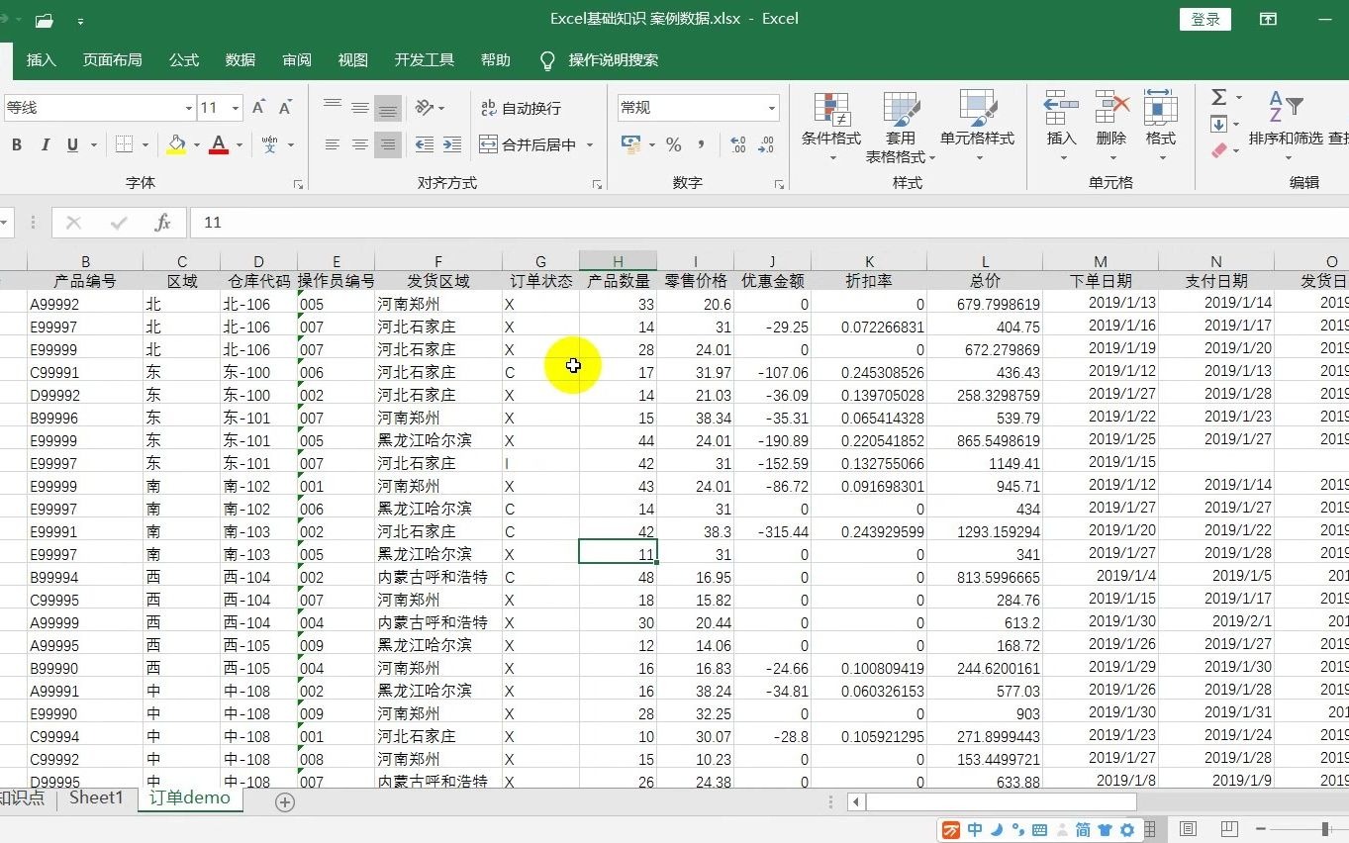Open text orientation options
1349x843 pixels.
(430, 108)
